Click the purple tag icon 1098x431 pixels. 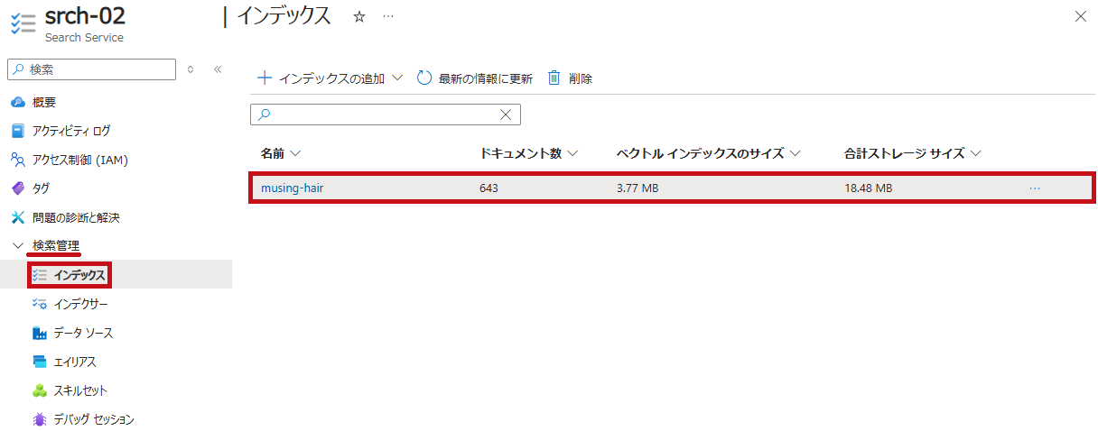(17, 188)
